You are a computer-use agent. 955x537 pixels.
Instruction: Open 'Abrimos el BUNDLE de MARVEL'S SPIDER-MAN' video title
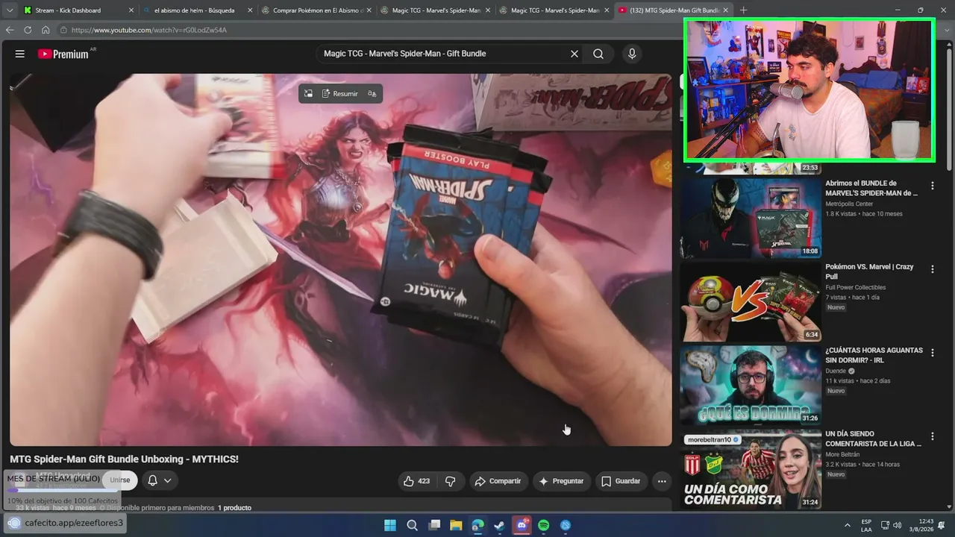(x=871, y=188)
